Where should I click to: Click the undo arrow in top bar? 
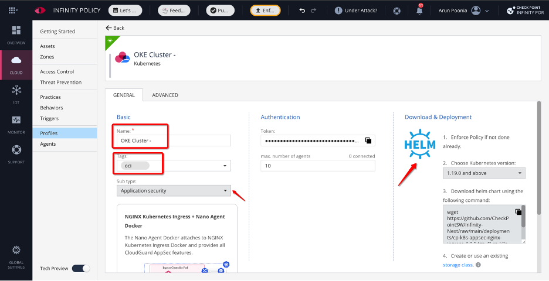coord(302,11)
